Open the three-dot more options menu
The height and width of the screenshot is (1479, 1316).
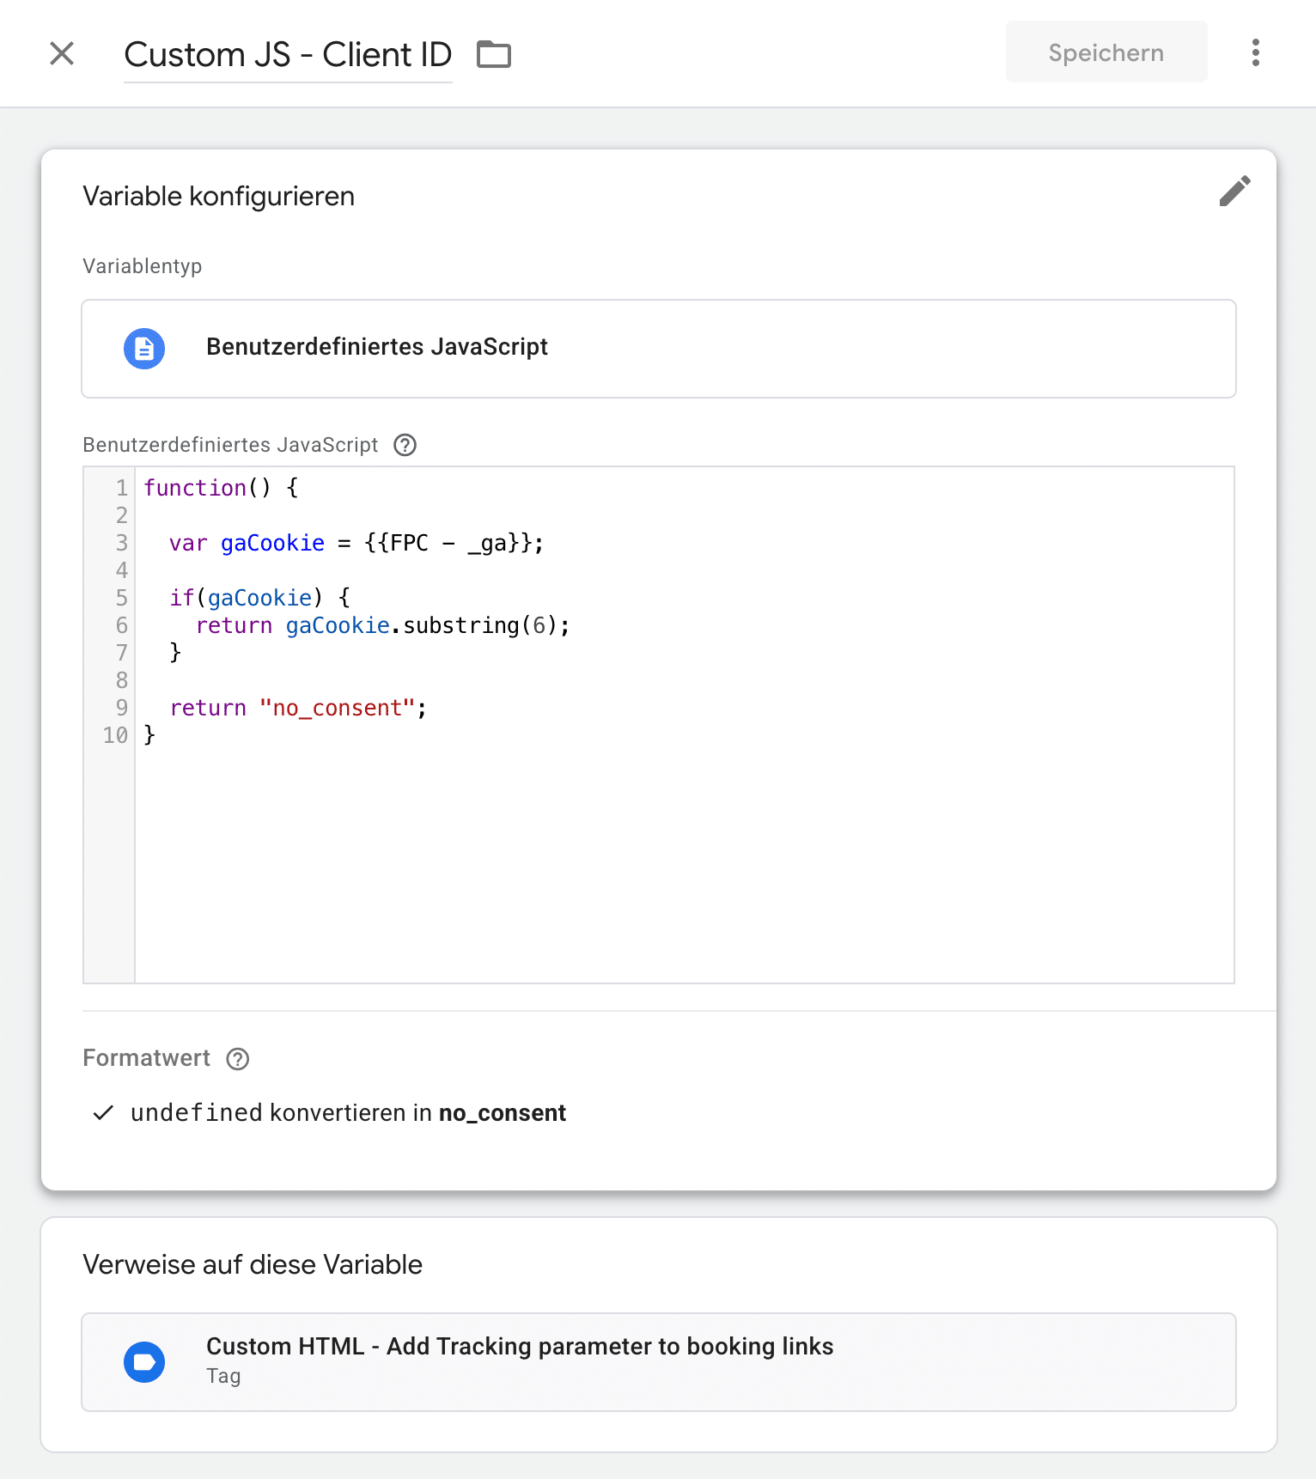1255,52
